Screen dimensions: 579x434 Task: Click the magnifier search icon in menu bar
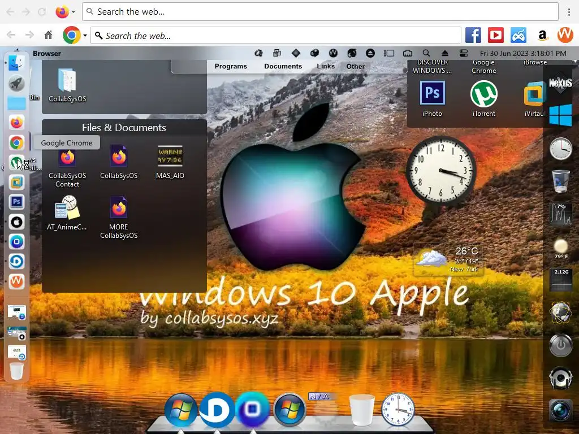click(426, 53)
